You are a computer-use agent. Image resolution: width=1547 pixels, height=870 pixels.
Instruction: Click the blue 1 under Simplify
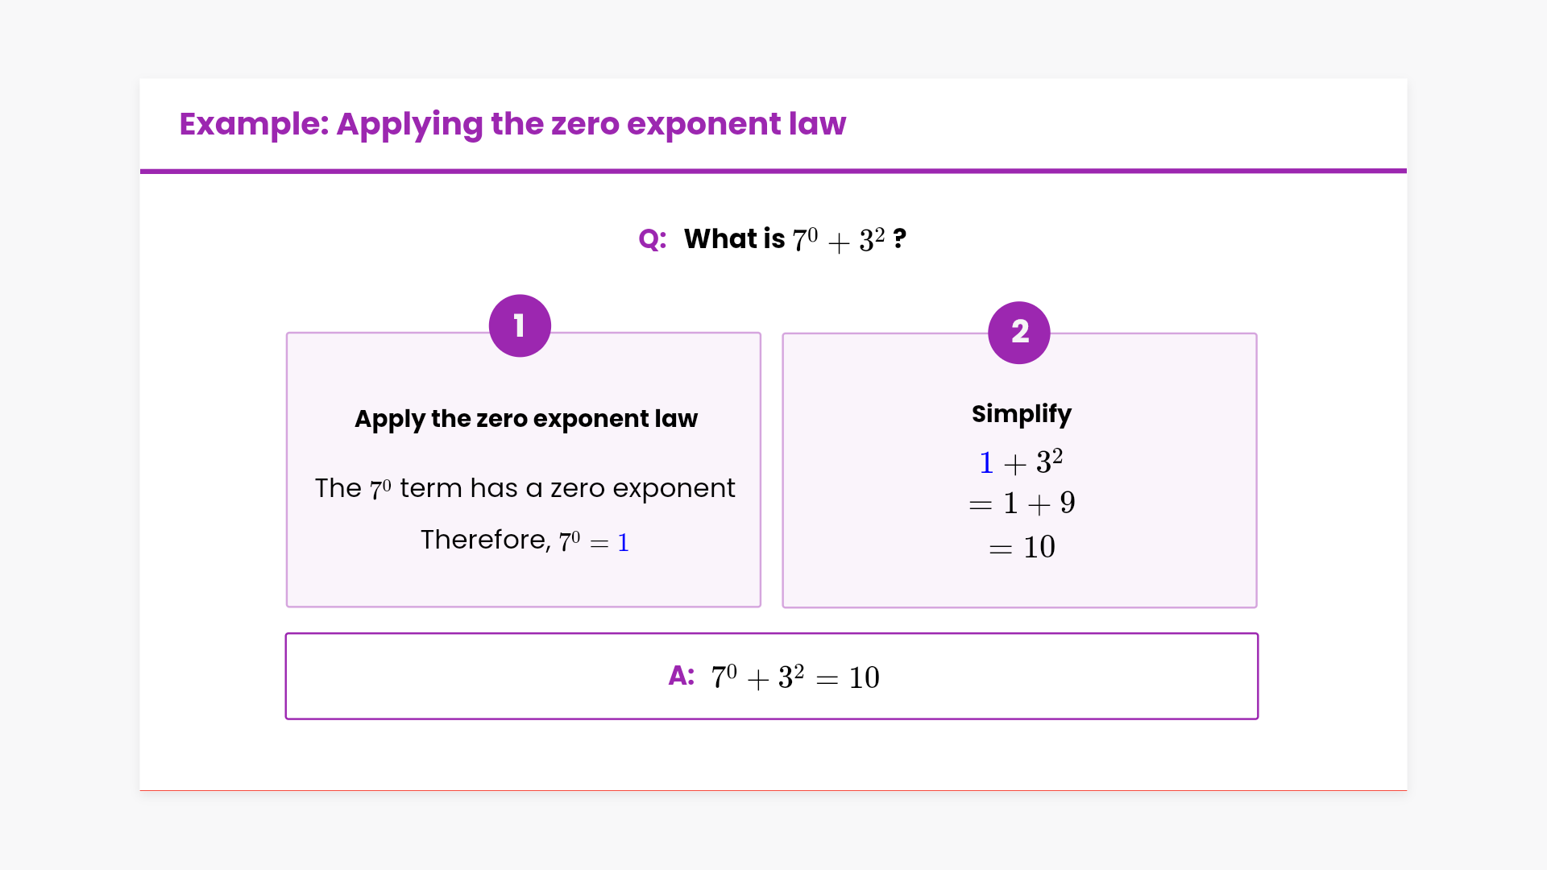tap(986, 463)
